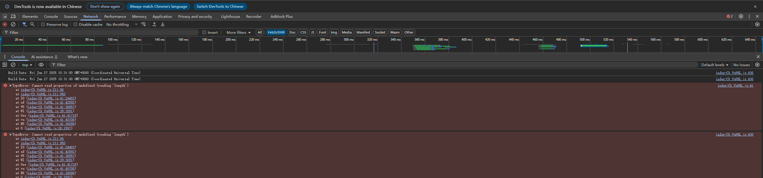
Task: Stop recording the network log
Action: [5, 24]
